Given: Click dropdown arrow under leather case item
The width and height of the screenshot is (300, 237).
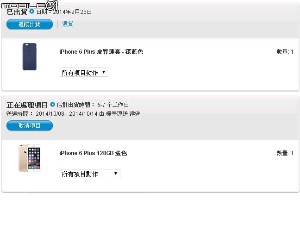Looking at the screenshot, I should 104,72.
